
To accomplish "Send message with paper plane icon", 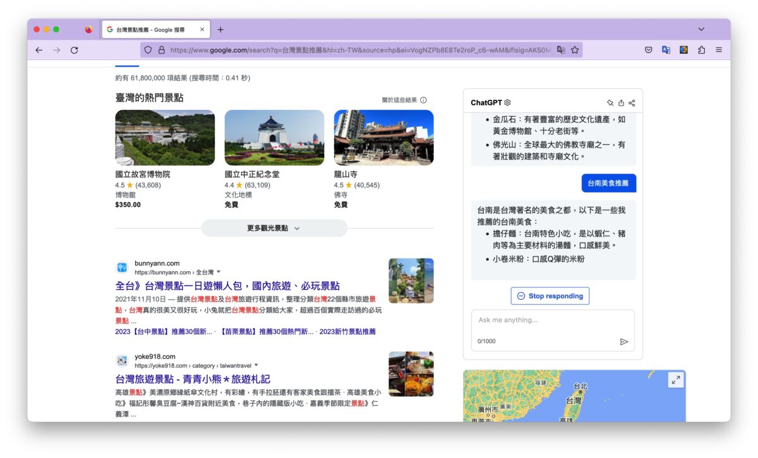I will click(624, 342).
